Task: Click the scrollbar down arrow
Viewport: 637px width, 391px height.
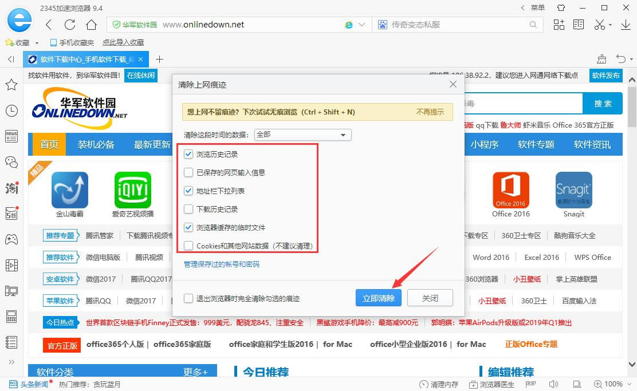Action: click(x=632, y=364)
